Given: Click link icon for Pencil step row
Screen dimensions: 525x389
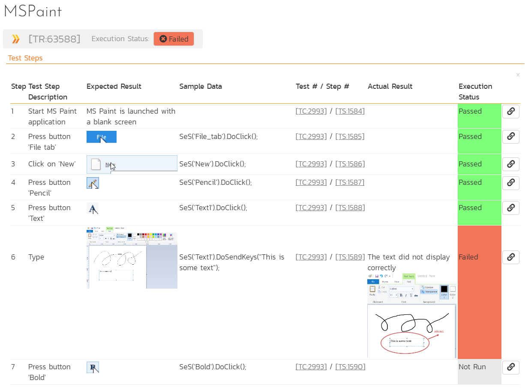Looking at the screenshot, I should coord(510,183).
